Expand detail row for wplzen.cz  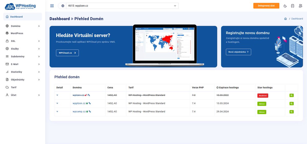click(x=57, y=95)
